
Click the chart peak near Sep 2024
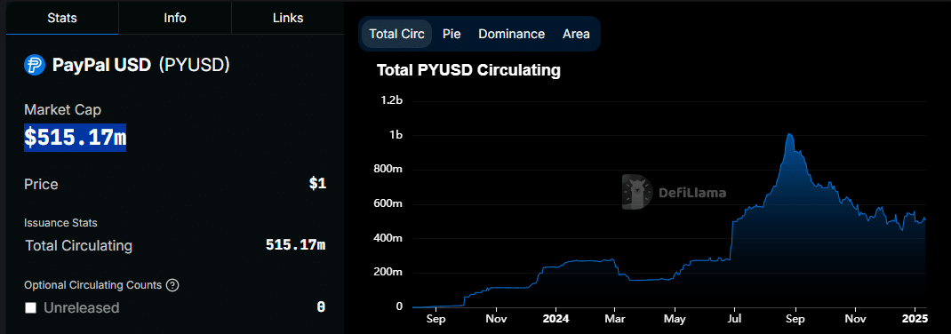(x=789, y=134)
